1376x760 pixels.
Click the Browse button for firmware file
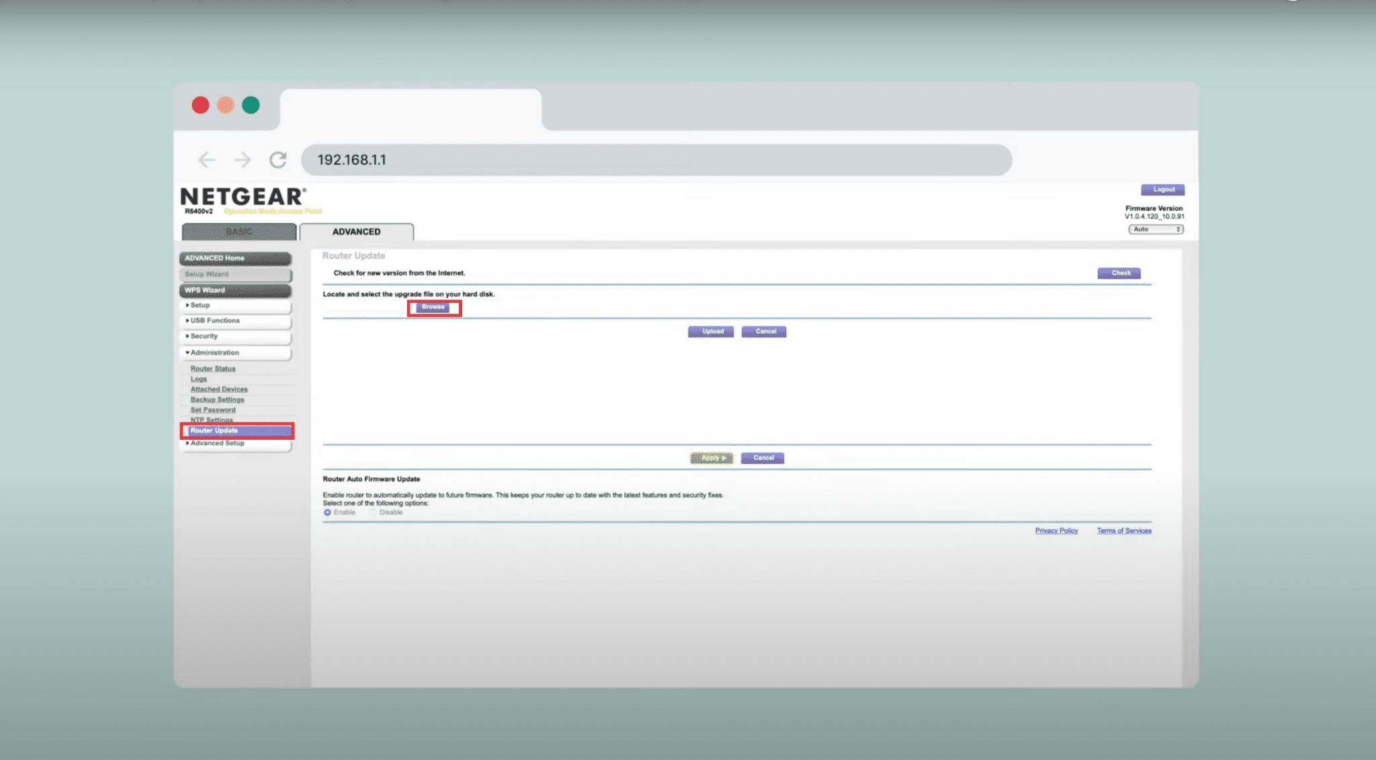pyautogui.click(x=433, y=307)
